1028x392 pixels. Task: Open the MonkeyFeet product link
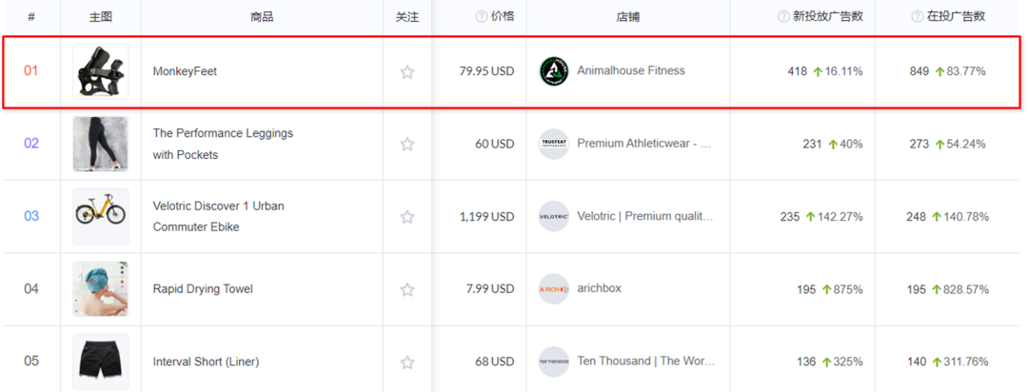tap(185, 71)
